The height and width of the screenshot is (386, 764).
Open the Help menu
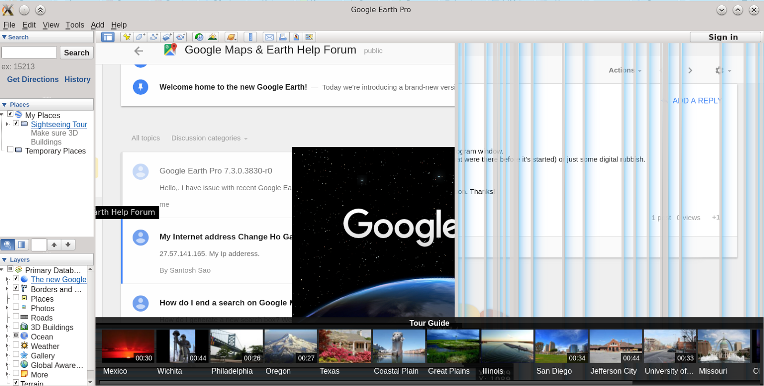(119, 25)
